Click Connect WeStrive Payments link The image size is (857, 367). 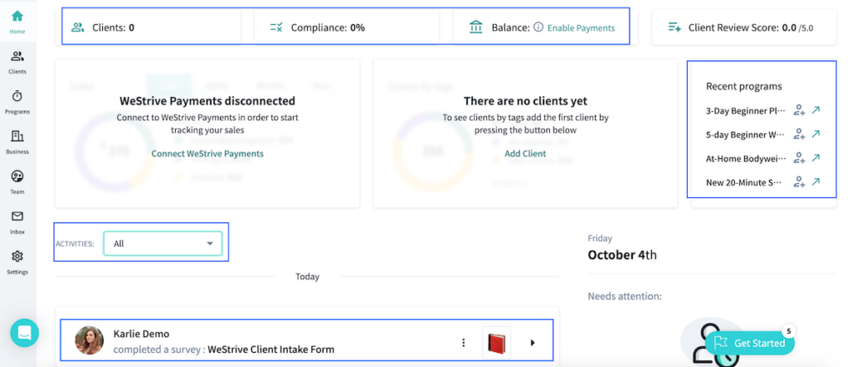pos(207,154)
